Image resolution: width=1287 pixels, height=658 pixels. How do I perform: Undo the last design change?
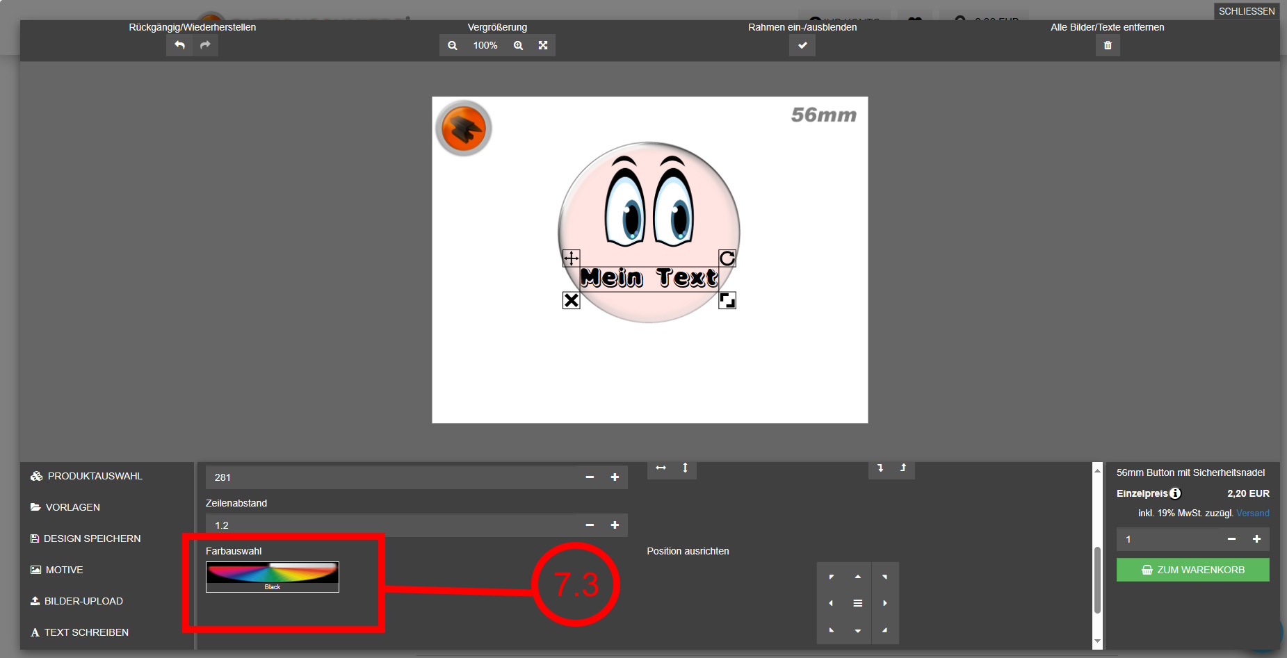point(179,45)
